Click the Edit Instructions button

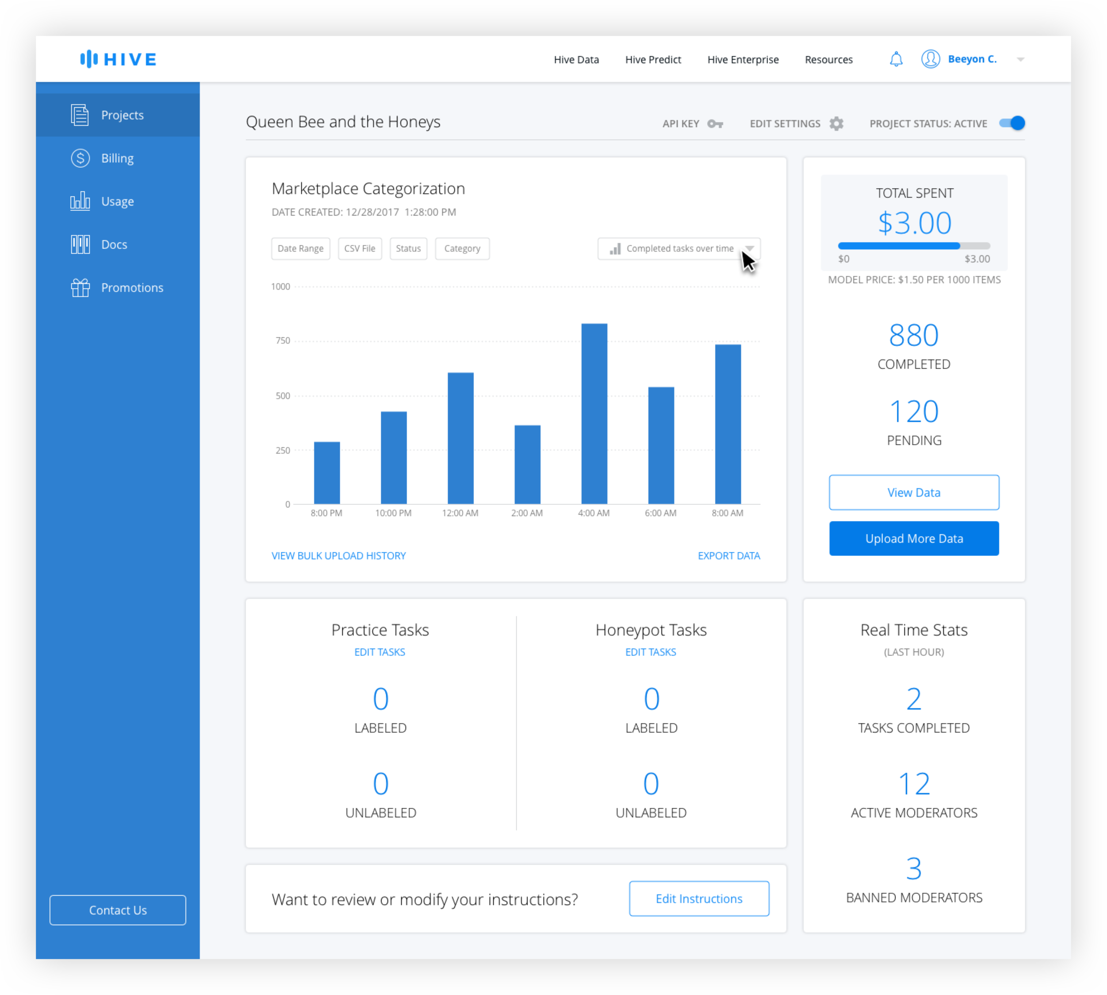699,898
